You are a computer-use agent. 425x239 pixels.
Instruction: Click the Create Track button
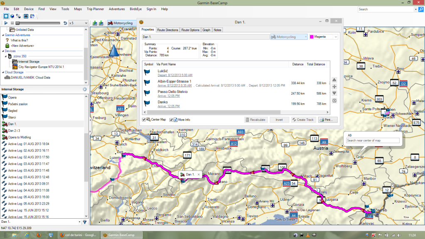[303, 120]
